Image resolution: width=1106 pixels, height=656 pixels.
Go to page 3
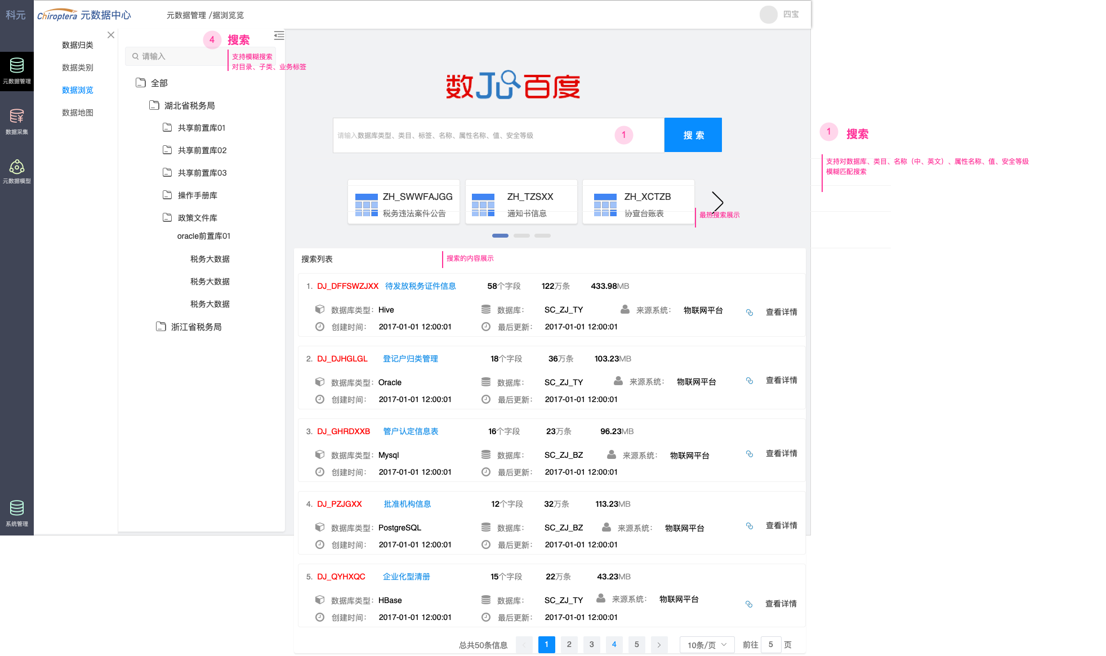tap(591, 645)
